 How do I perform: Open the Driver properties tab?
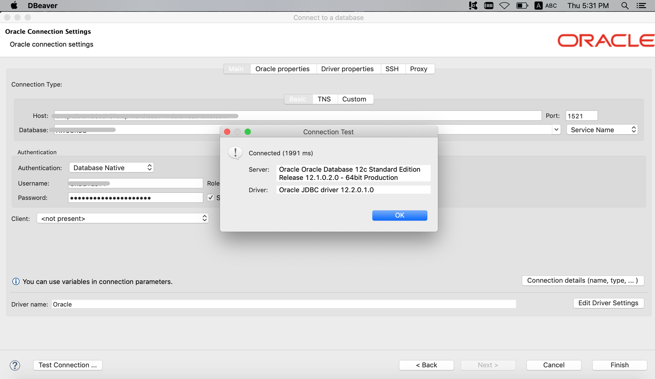click(x=347, y=69)
